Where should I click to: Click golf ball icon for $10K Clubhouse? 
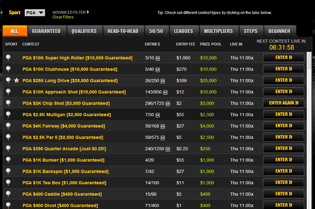click(8, 69)
